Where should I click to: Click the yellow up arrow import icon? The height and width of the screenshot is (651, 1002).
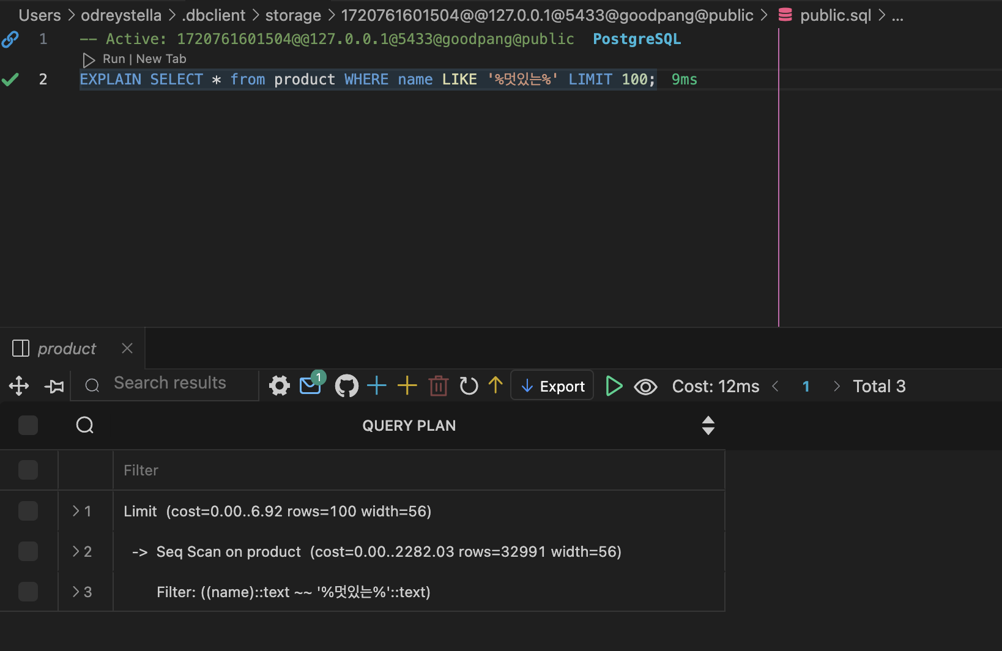[495, 385]
